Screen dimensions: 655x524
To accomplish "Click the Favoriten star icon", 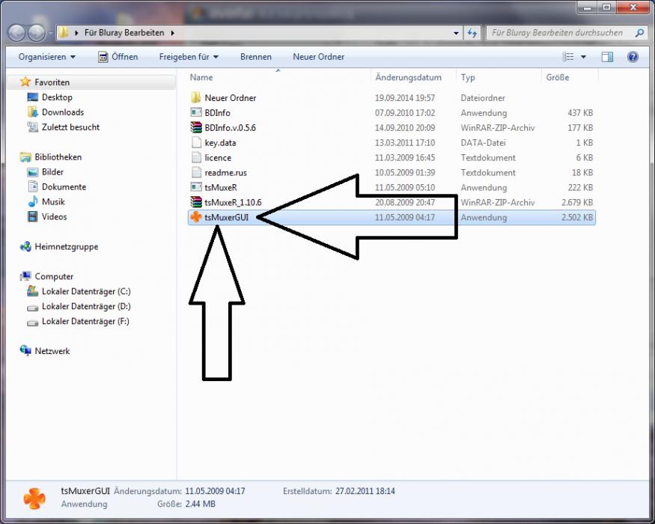I will click(25, 82).
